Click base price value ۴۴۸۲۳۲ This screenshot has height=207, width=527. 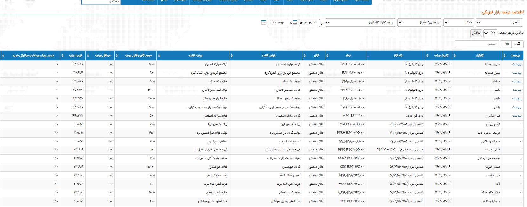(x=78, y=116)
